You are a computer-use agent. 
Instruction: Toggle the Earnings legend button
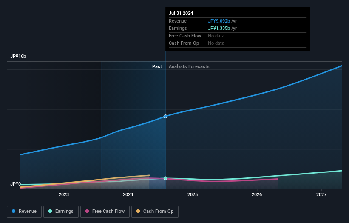pyautogui.click(x=61, y=212)
